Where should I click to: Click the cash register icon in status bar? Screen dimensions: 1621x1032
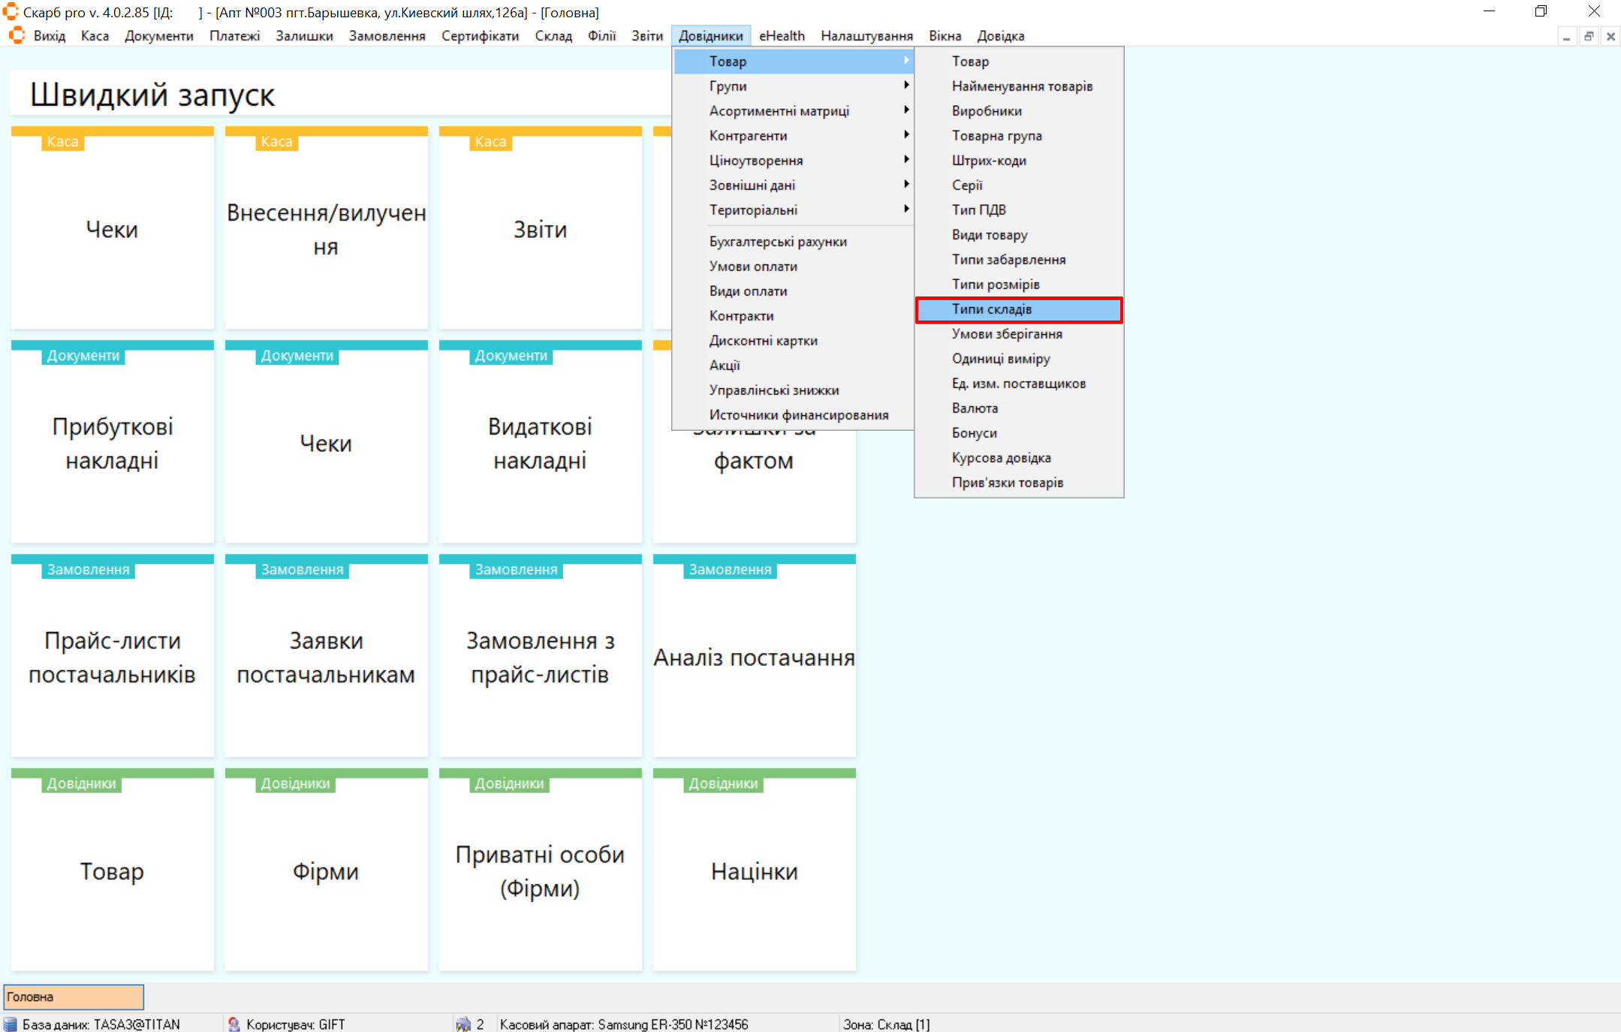(x=463, y=1024)
